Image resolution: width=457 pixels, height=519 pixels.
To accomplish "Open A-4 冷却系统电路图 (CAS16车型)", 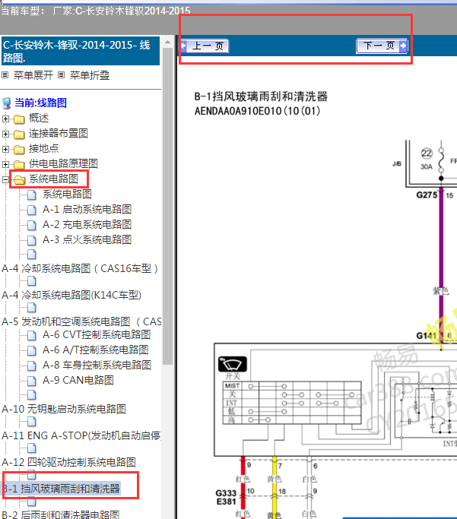I will click(x=80, y=268).
